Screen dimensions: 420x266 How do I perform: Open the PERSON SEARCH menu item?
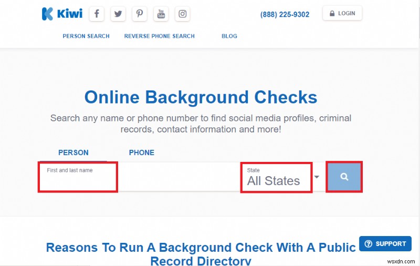tap(86, 36)
